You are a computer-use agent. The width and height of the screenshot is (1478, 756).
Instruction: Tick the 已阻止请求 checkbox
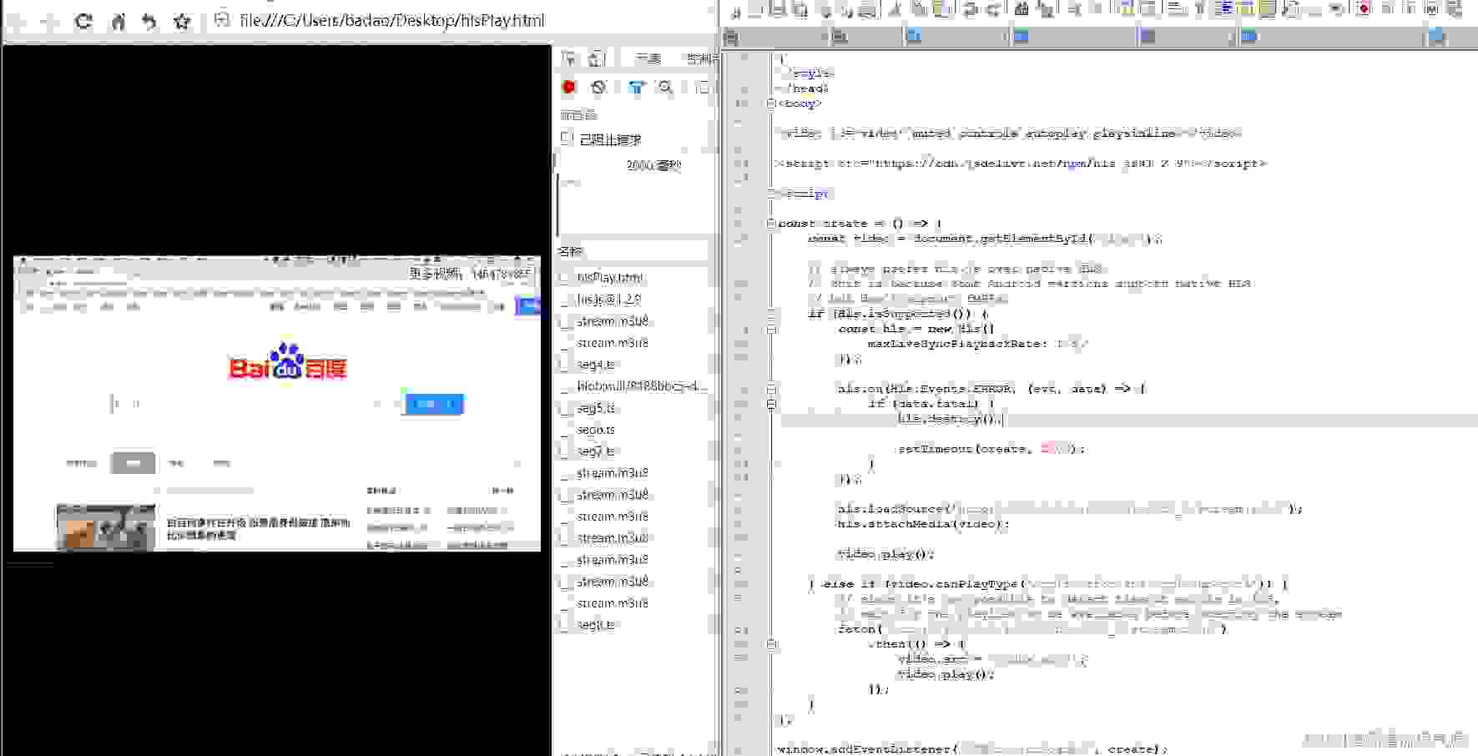(567, 138)
